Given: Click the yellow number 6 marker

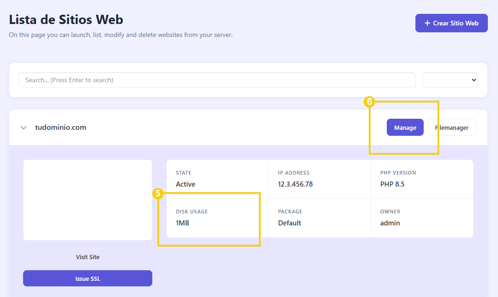Looking at the screenshot, I should [369, 102].
